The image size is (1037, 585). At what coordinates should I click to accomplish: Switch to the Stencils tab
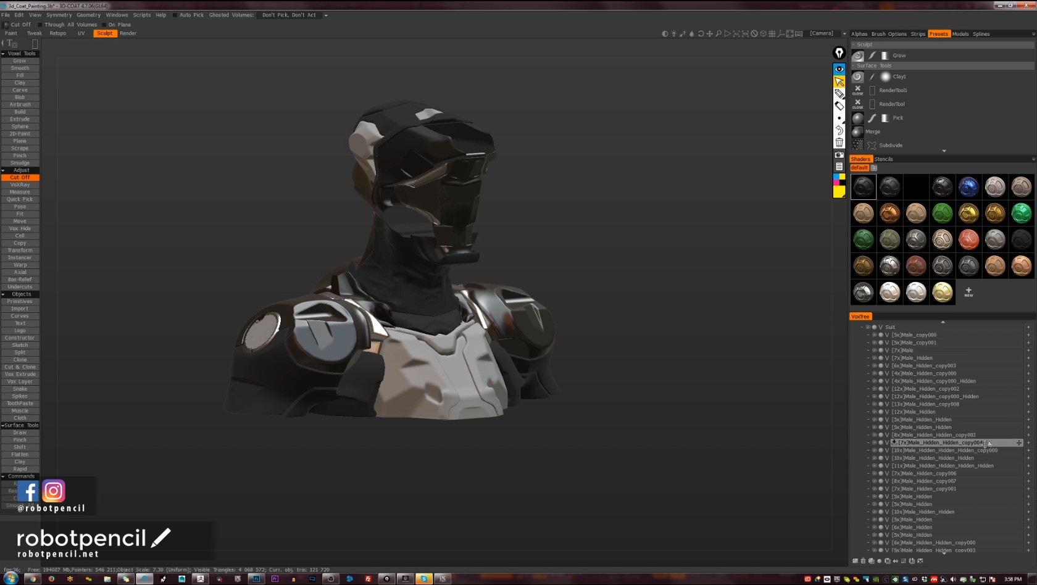pos(883,159)
